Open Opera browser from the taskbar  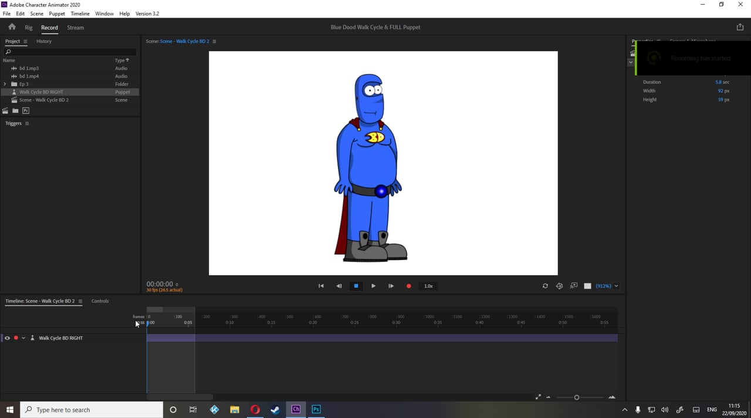[255, 410]
